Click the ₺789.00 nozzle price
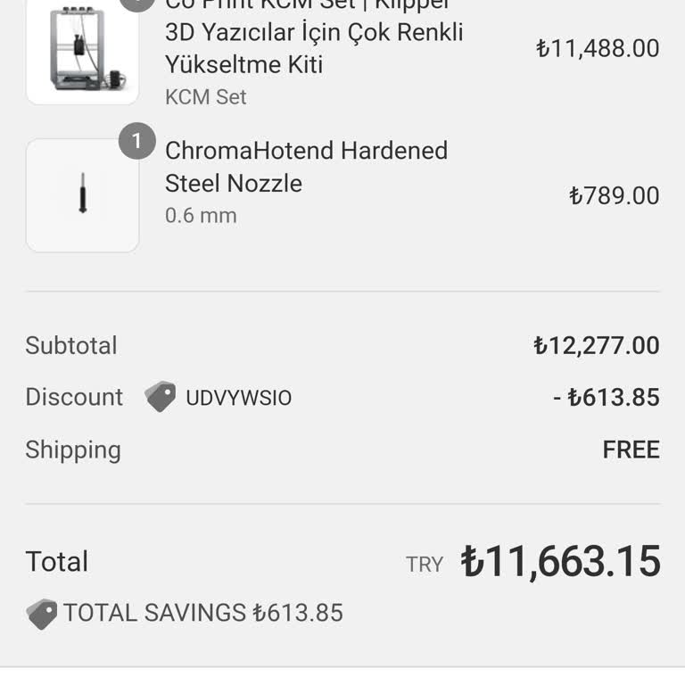The image size is (685, 685). 614,196
